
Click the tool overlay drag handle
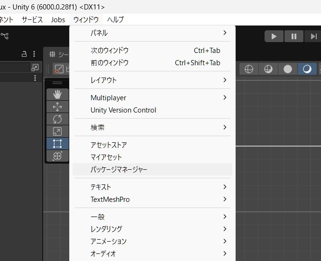point(57,83)
